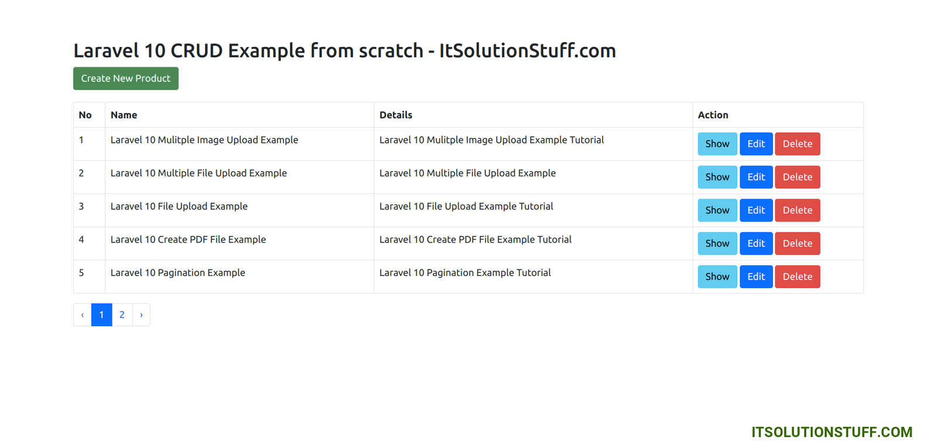Click the previous page arrow

pos(83,315)
